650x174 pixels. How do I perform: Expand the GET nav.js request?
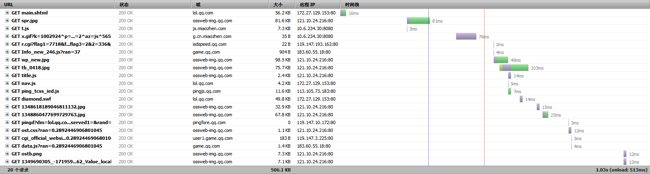pos(7,83)
